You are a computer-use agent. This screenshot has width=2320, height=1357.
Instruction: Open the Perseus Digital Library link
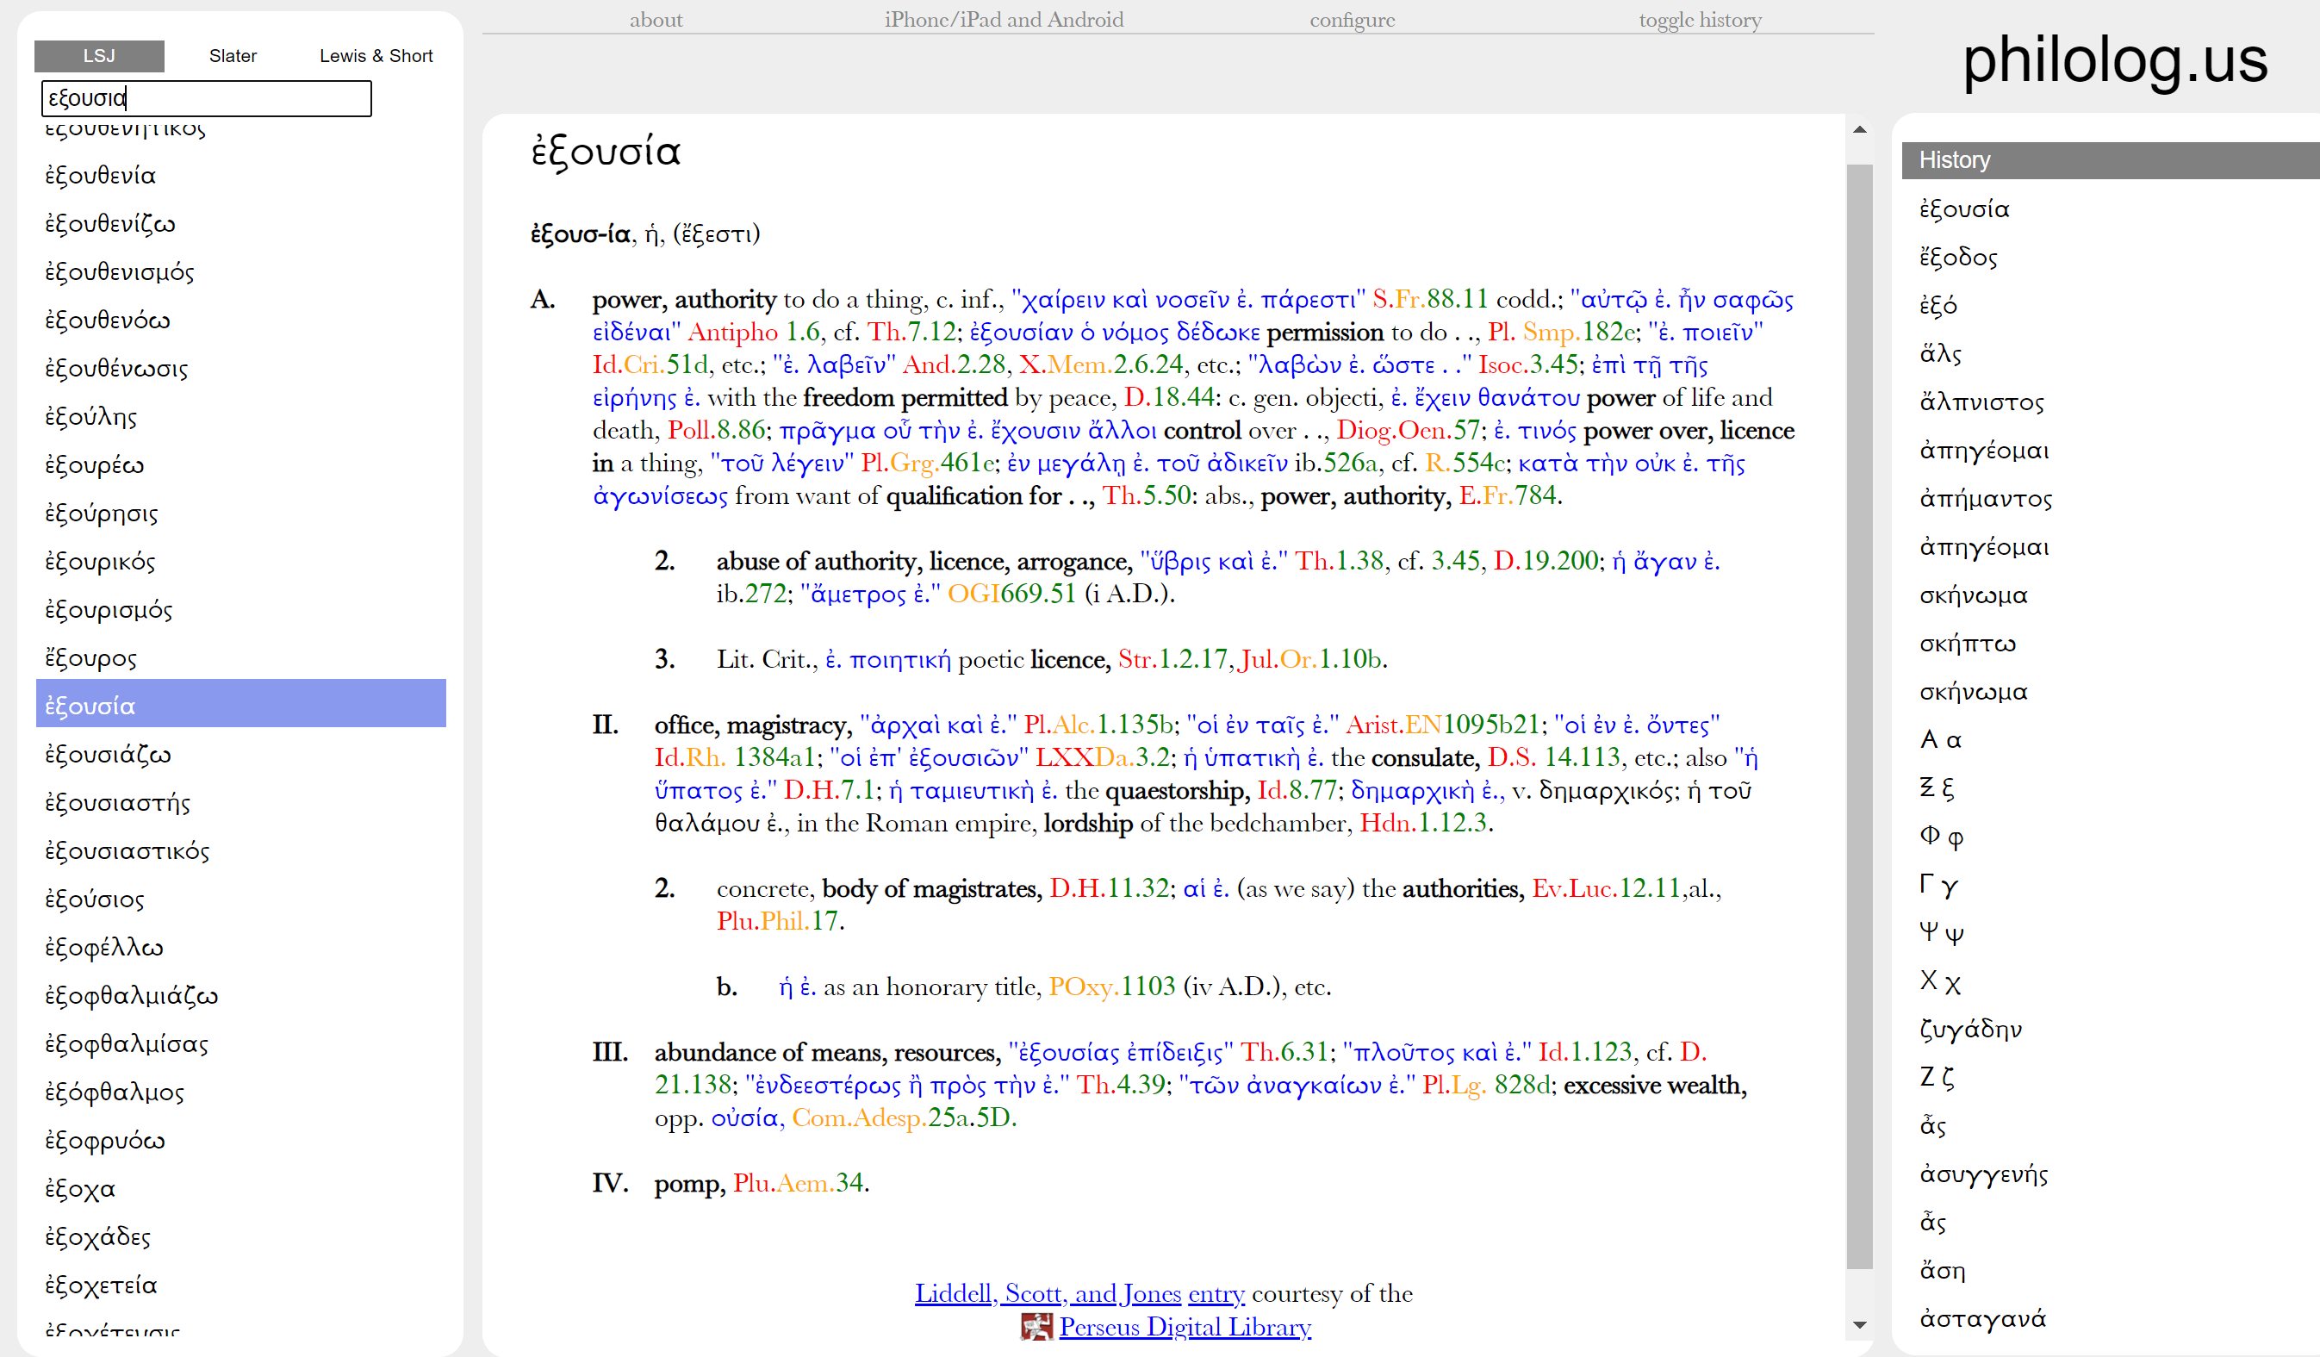point(1185,1327)
